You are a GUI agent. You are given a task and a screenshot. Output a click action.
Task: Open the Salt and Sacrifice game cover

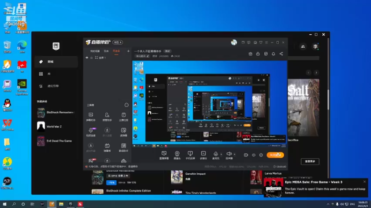pos(303,108)
